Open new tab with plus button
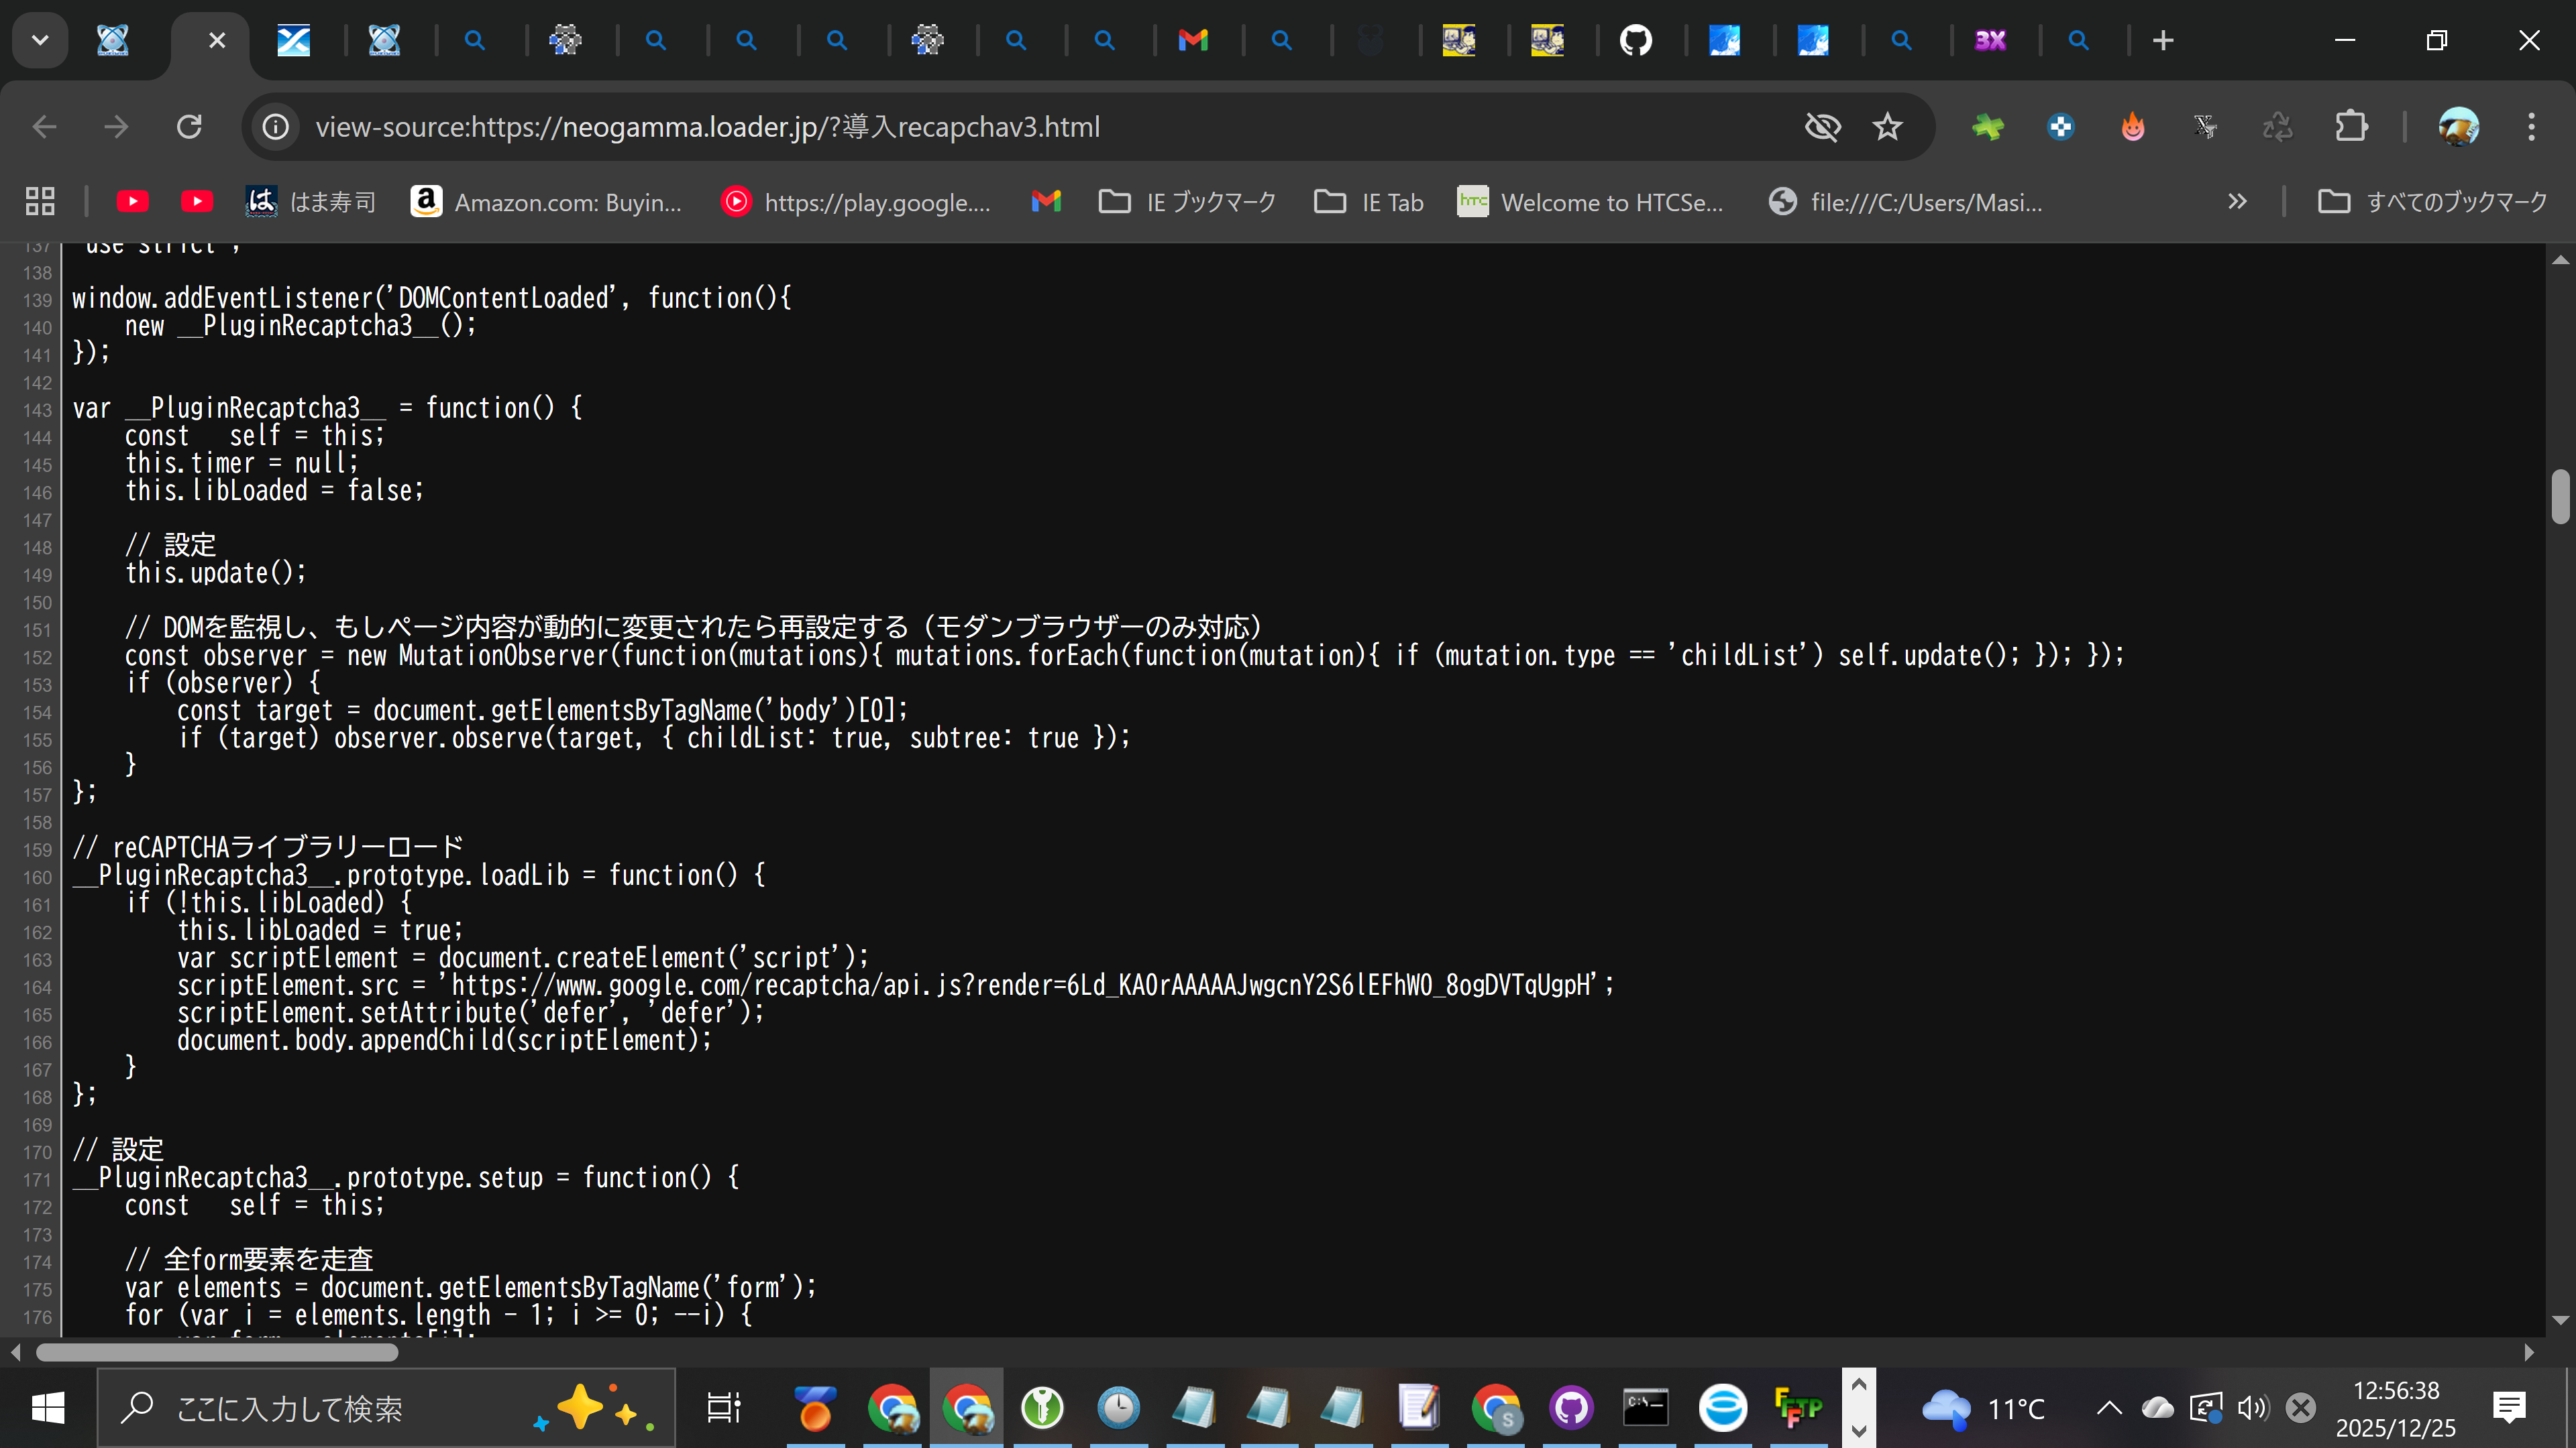Image resolution: width=2576 pixels, height=1448 pixels. (x=2163, y=41)
